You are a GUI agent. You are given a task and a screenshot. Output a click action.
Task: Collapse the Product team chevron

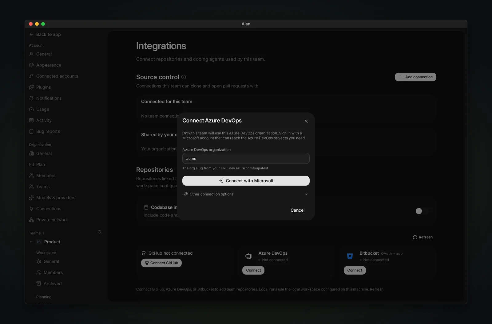(31, 242)
